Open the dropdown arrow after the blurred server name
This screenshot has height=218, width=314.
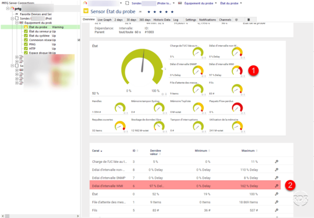click(x=121, y=3)
